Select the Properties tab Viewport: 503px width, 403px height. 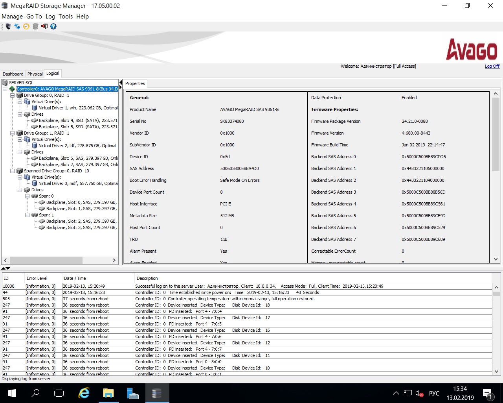[135, 83]
